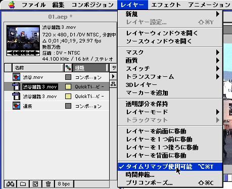Expand the 新規 submenu
232x189 pixels.
(x=170, y=14)
